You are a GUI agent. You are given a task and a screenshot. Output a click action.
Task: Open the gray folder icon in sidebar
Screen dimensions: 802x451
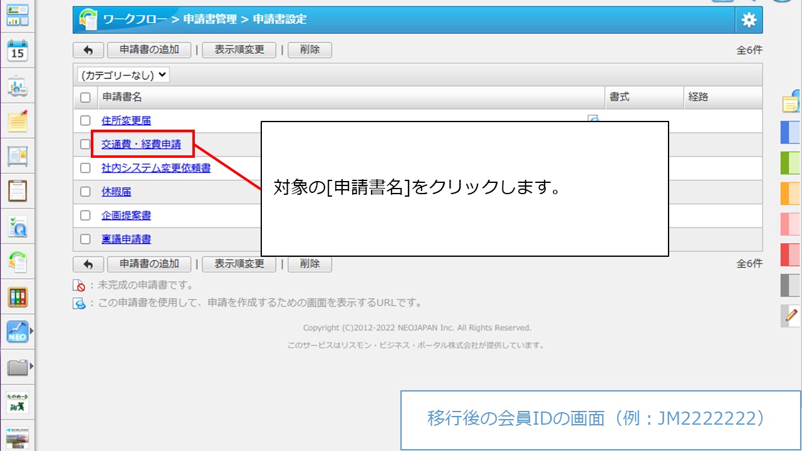click(18, 366)
